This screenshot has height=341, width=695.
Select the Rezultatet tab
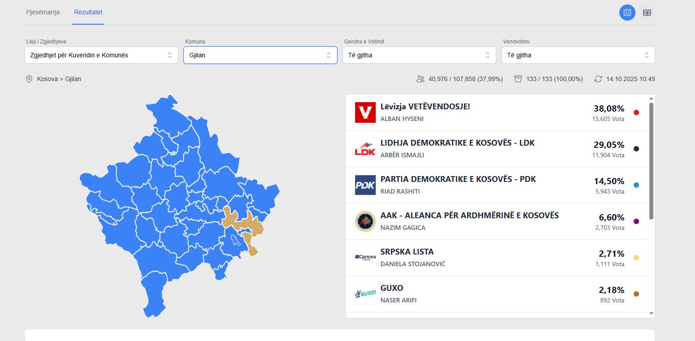point(88,12)
